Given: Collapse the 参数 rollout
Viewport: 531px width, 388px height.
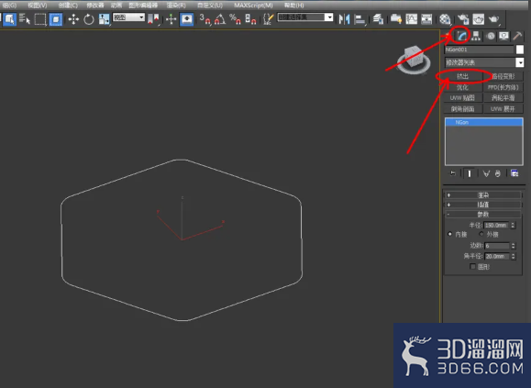Looking at the screenshot, I should click(483, 215).
